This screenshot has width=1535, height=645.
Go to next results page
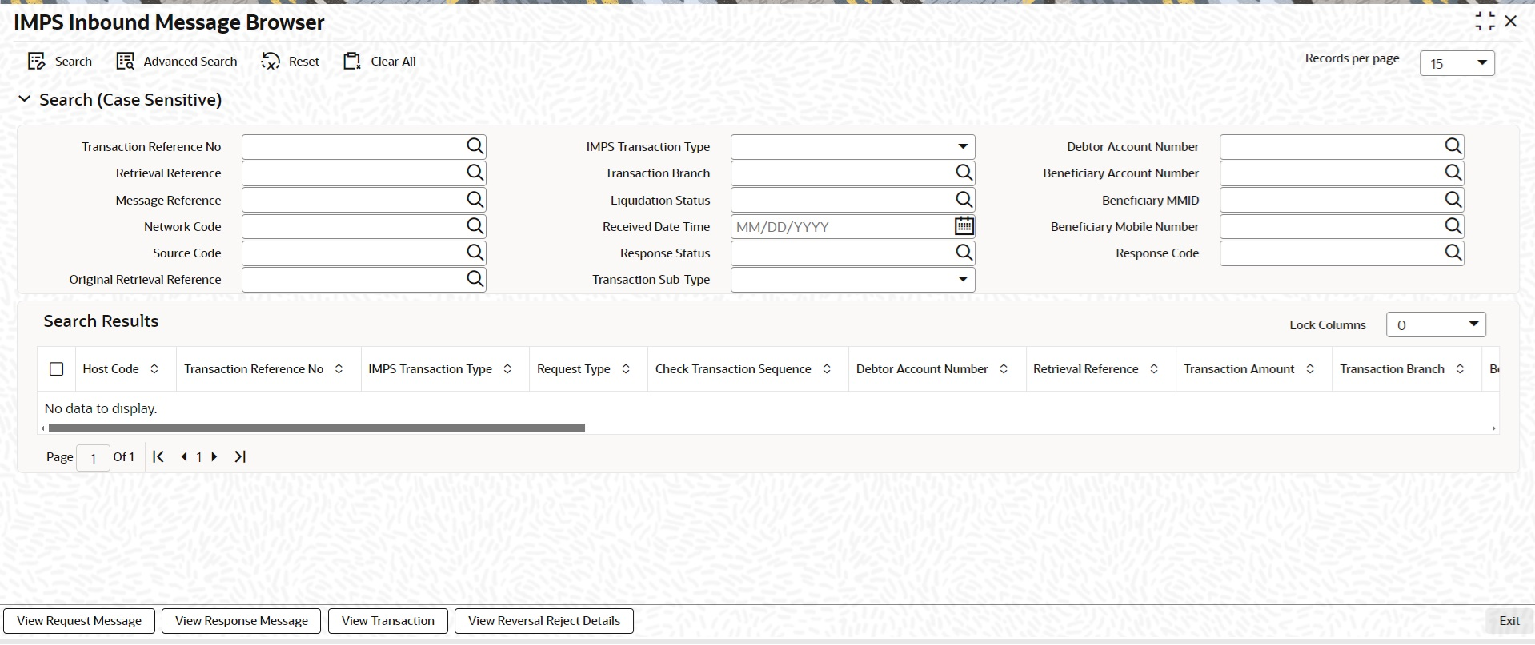(214, 456)
